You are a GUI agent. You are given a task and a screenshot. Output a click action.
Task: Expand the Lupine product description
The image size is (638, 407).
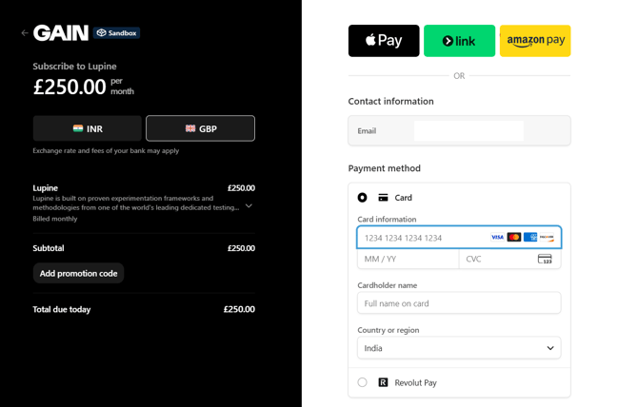click(x=249, y=206)
